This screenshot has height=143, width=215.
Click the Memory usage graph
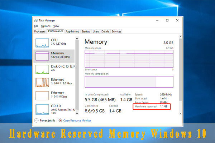pyautogui.click(x=129, y=59)
